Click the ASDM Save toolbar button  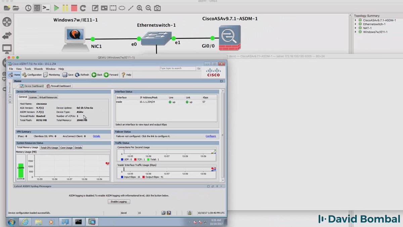pyautogui.click(x=68, y=75)
